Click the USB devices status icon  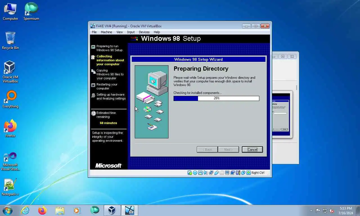[x=216, y=173]
